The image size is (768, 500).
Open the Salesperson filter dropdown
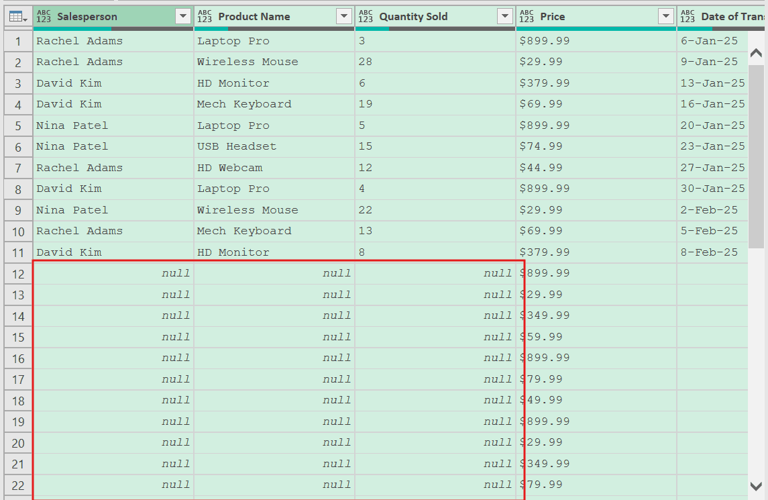pyautogui.click(x=182, y=16)
